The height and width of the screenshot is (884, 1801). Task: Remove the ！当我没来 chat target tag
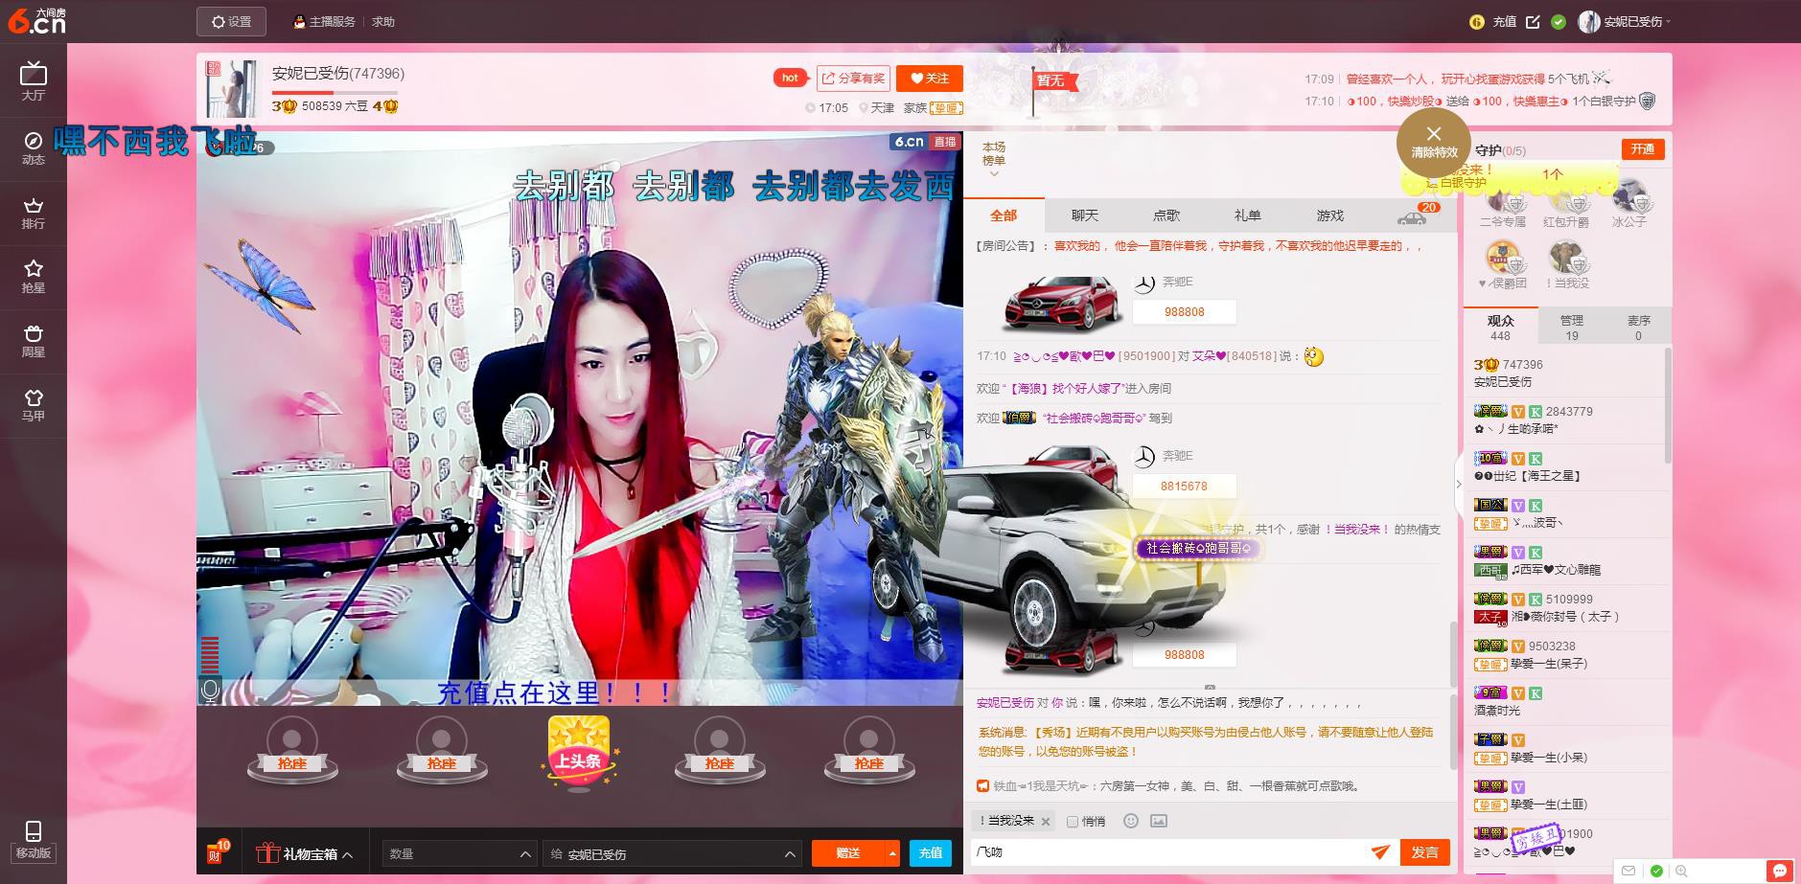point(1046,822)
